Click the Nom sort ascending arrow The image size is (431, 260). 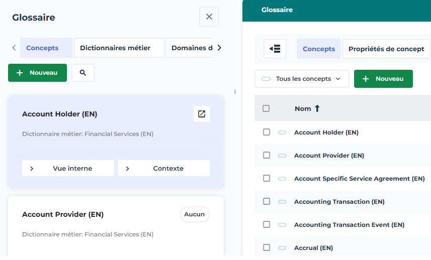click(317, 108)
